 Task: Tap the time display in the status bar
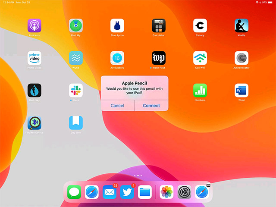point(9,3)
